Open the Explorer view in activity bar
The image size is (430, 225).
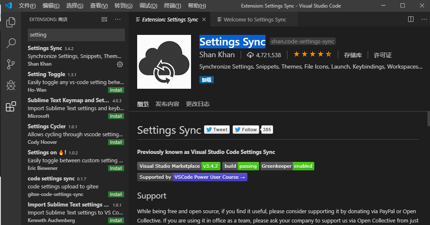(x=11, y=23)
